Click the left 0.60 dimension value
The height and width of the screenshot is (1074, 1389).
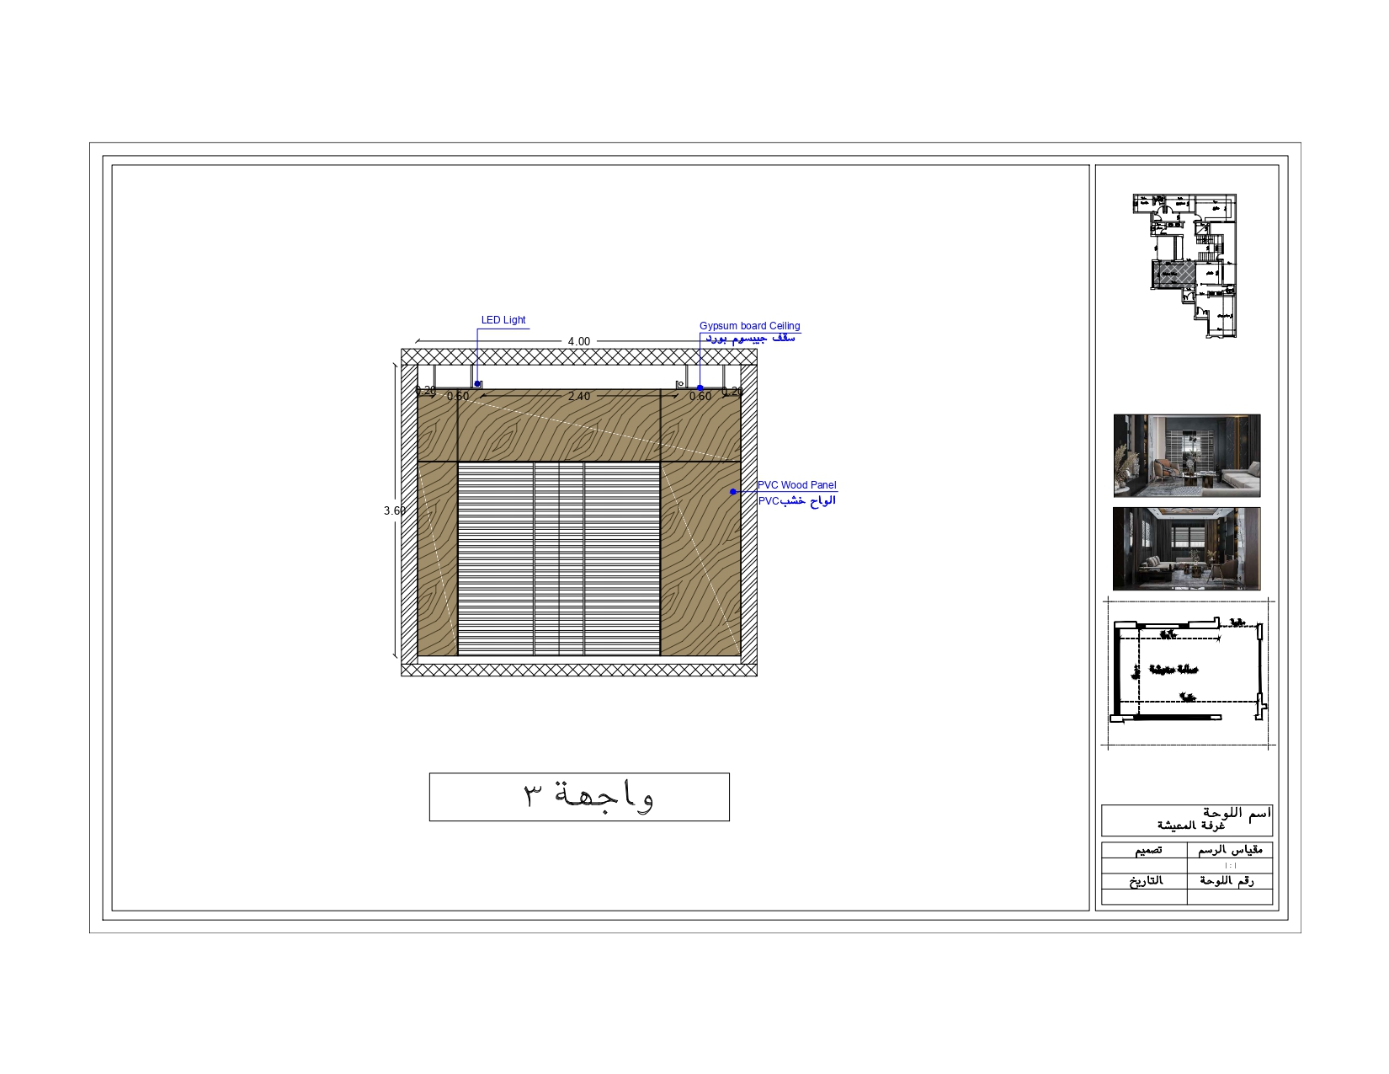457,395
